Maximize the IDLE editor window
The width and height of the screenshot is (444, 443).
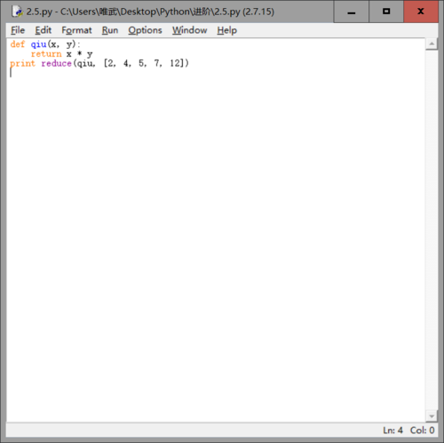coord(386,12)
